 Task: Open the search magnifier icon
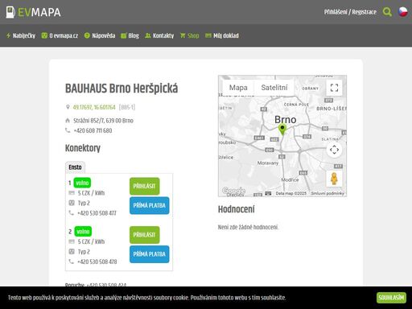tap(387, 12)
